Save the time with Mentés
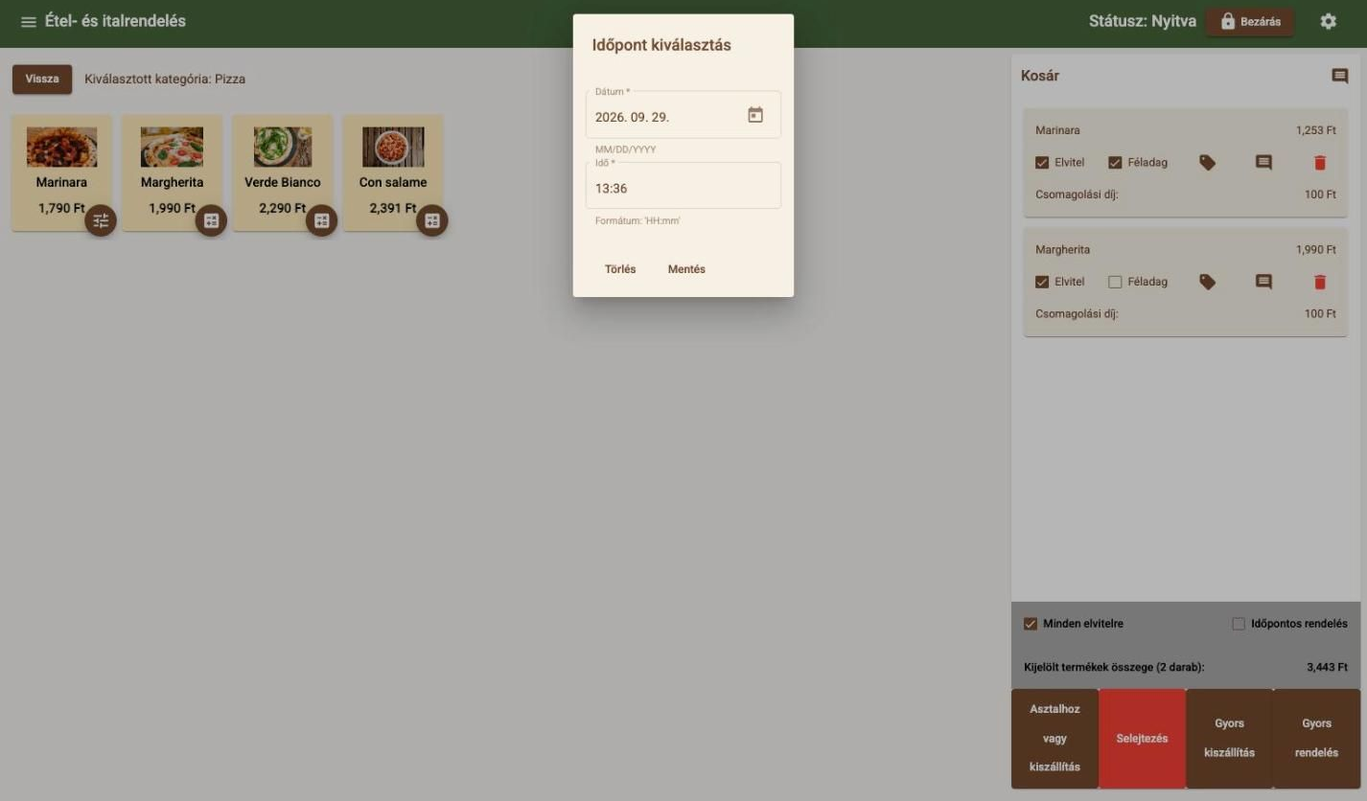Viewport: 1367px width, 801px height. 686,269
